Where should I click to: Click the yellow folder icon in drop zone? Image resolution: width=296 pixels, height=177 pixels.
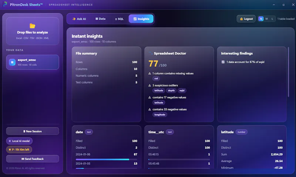click(33, 25)
